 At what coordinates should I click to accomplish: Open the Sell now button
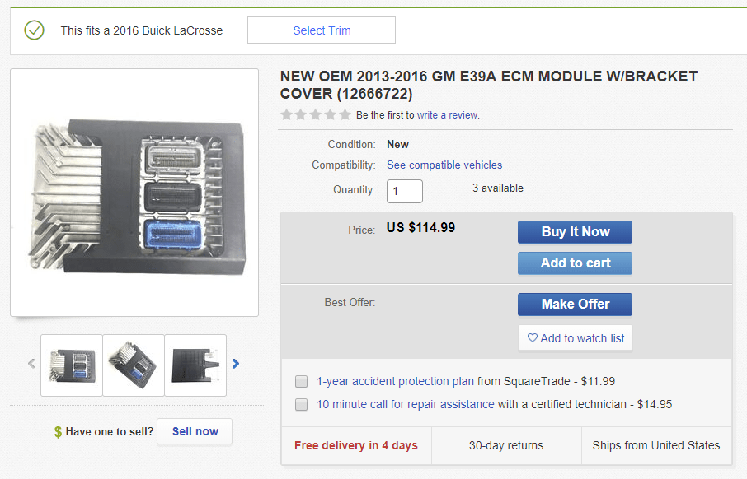pyautogui.click(x=195, y=431)
